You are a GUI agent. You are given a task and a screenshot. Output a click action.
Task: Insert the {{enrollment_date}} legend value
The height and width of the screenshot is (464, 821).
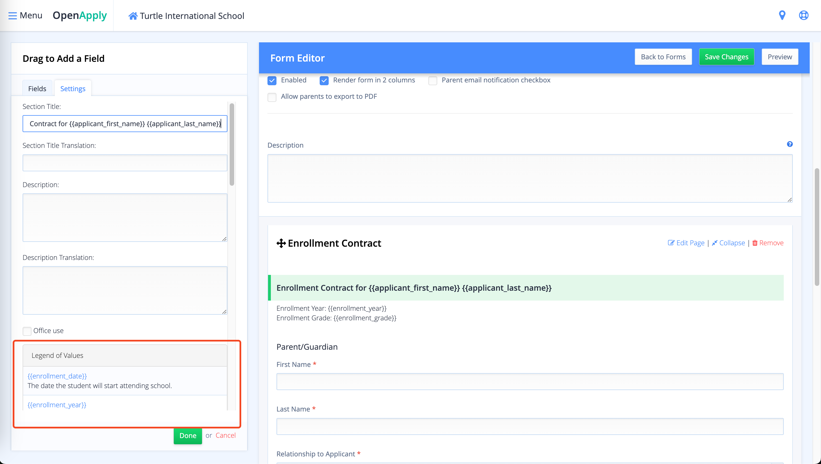point(57,376)
